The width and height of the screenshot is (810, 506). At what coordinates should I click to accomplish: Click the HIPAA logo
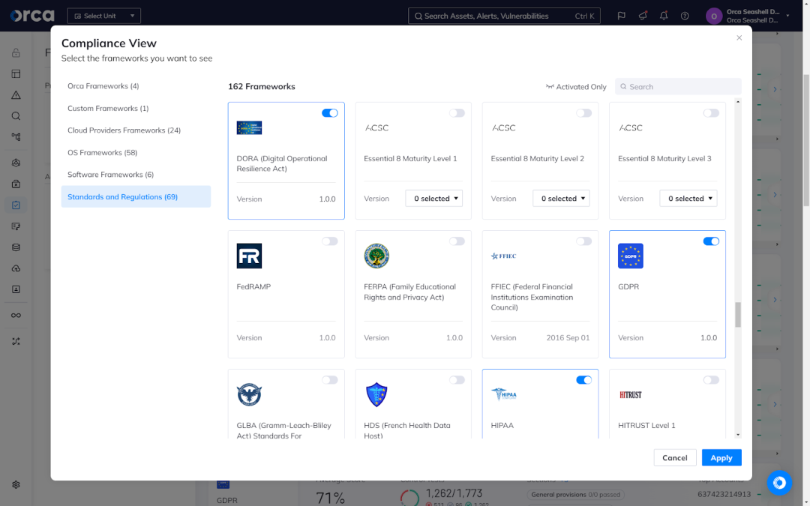pos(504,394)
